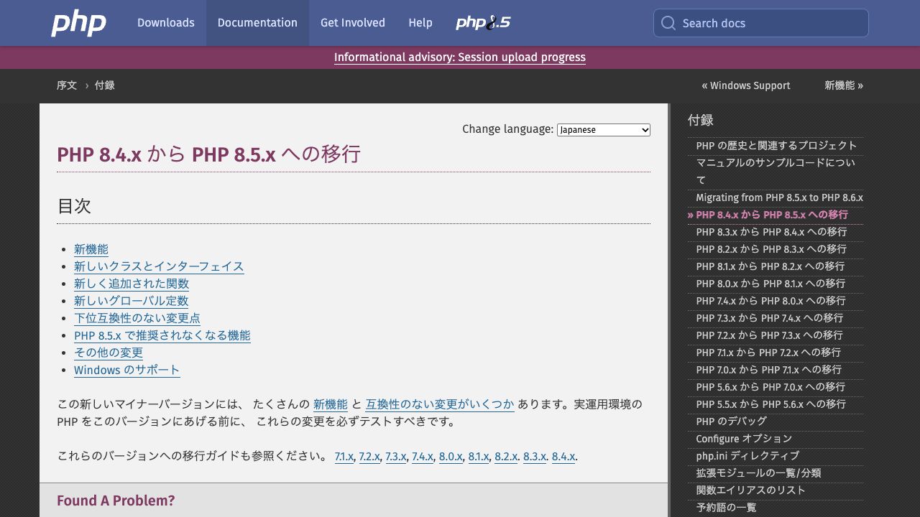Image resolution: width=920 pixels, height=517 pixels.
Task: Open その他の変更 link
Action: click(109, 353)
